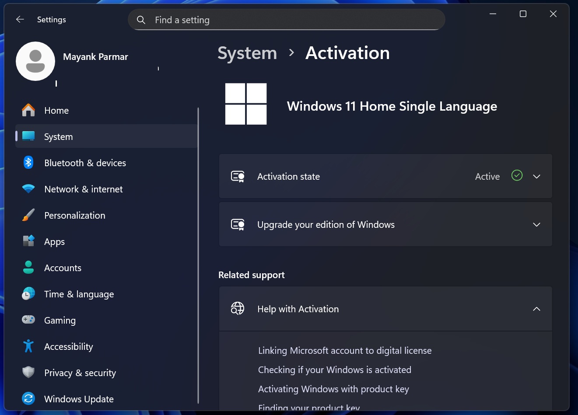
Task: Expand Upgrade your edition of Windows
Action: [x=536, y=224]
